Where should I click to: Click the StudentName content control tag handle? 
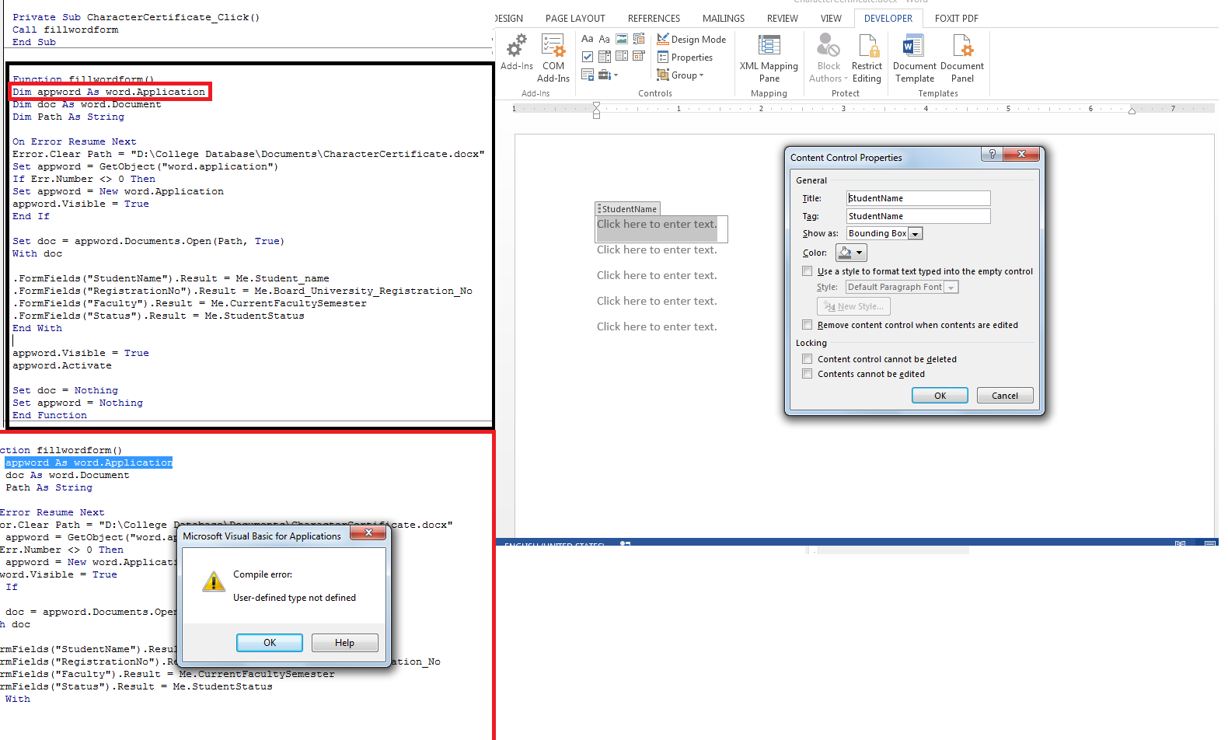627,209
